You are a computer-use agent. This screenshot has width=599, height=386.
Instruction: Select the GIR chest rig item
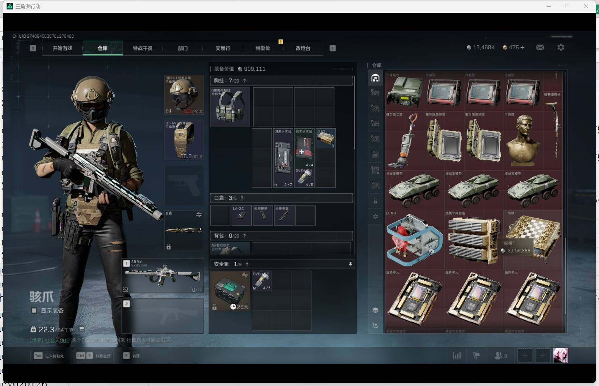coord(230,106)
